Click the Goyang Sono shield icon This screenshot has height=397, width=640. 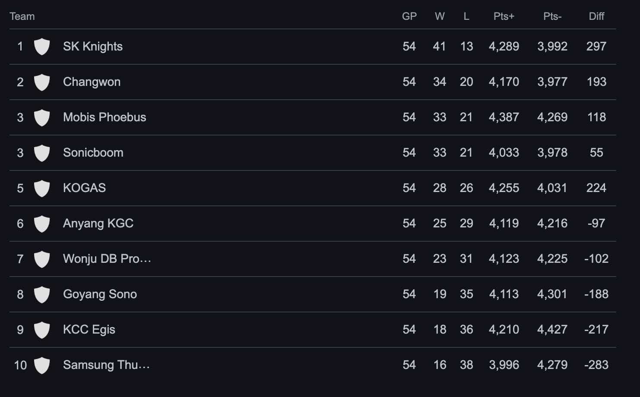point(42,294)
